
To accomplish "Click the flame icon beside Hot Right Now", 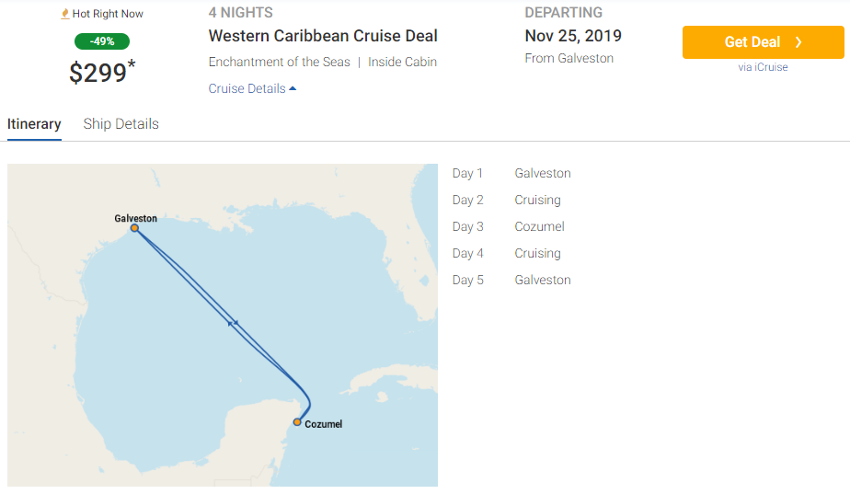I will [x=64, y=14].
